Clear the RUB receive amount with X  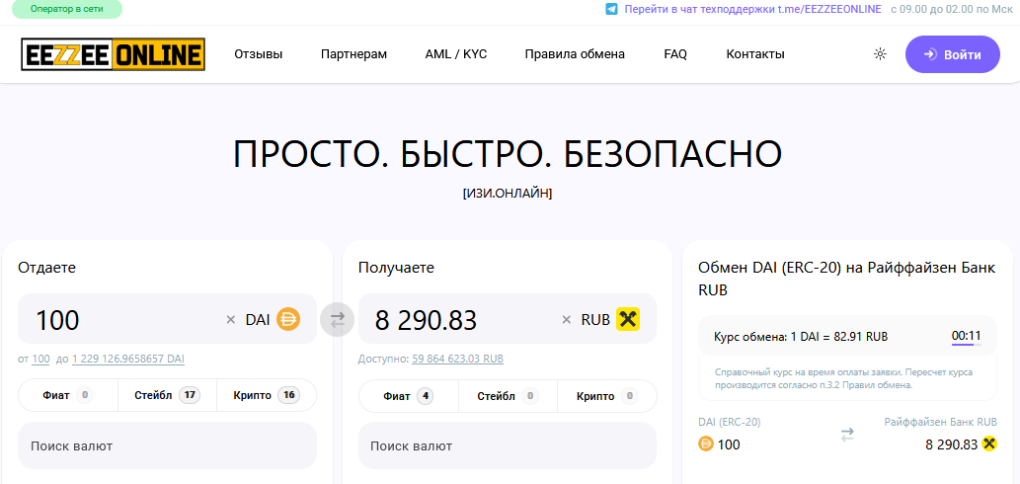(567, 320)
